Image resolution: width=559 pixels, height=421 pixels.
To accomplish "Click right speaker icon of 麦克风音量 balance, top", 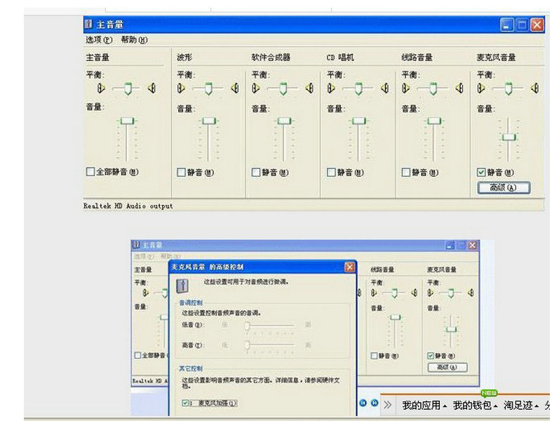I will pos(534,88).
